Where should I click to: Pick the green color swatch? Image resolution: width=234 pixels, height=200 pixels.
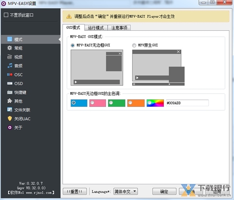pyautogui.click(x=117, y=103)
